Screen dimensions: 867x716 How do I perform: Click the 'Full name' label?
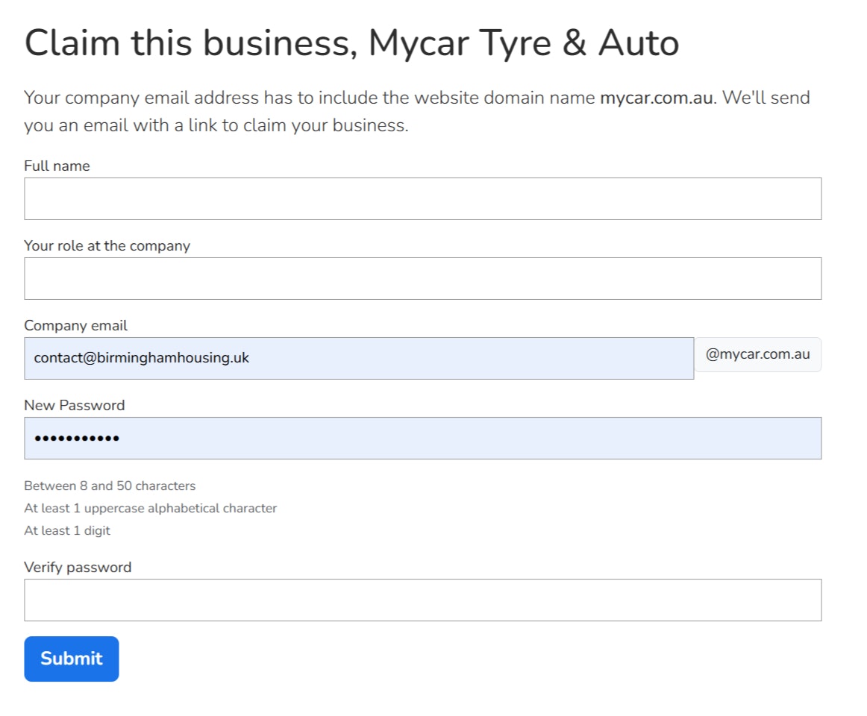pyautogui.click(x=57, y=166)
